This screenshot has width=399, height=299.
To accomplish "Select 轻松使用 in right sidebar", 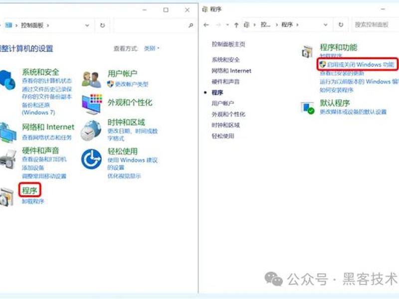I will pyautogui.click(x=223, y=136).
